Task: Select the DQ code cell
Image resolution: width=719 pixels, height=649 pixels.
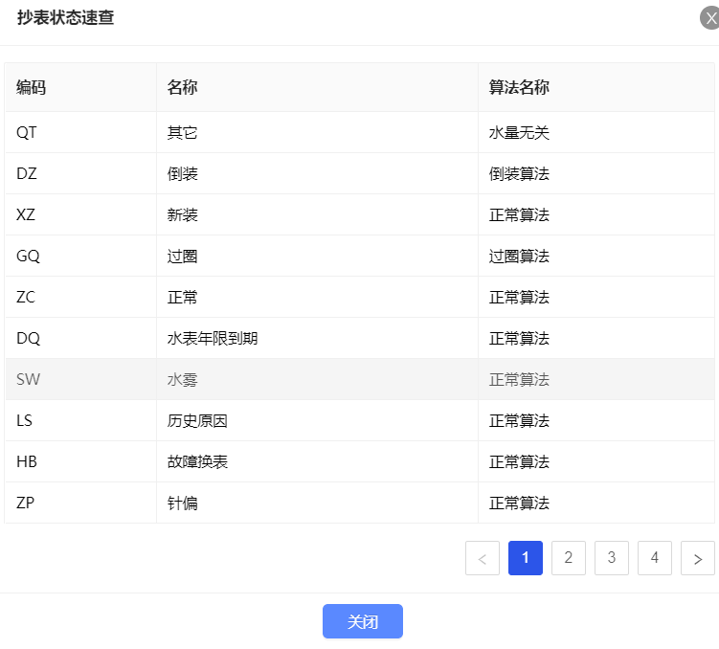Action: coord(80,338)
